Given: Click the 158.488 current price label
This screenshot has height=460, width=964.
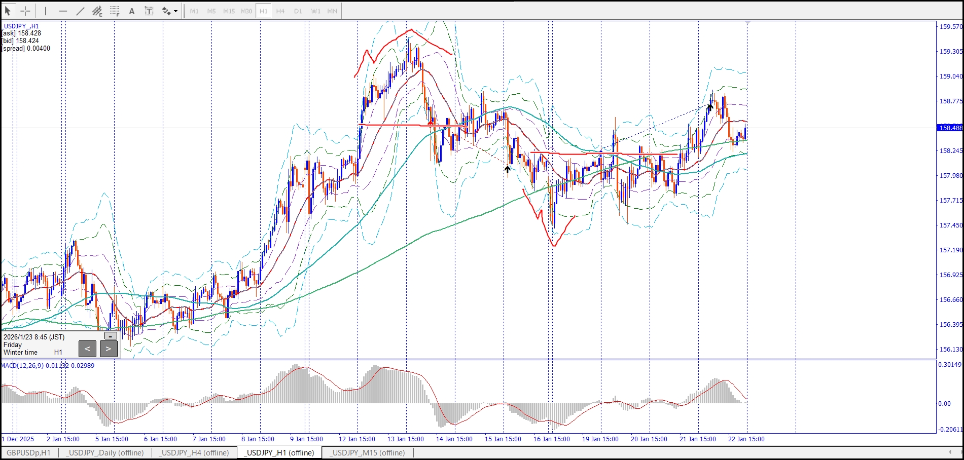Looking at the screenshot, I should [x=950, y=128].
